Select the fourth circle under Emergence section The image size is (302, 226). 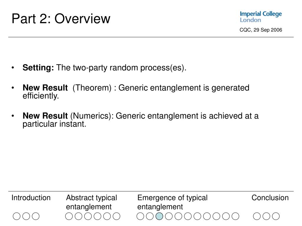[x=169, y=216]
